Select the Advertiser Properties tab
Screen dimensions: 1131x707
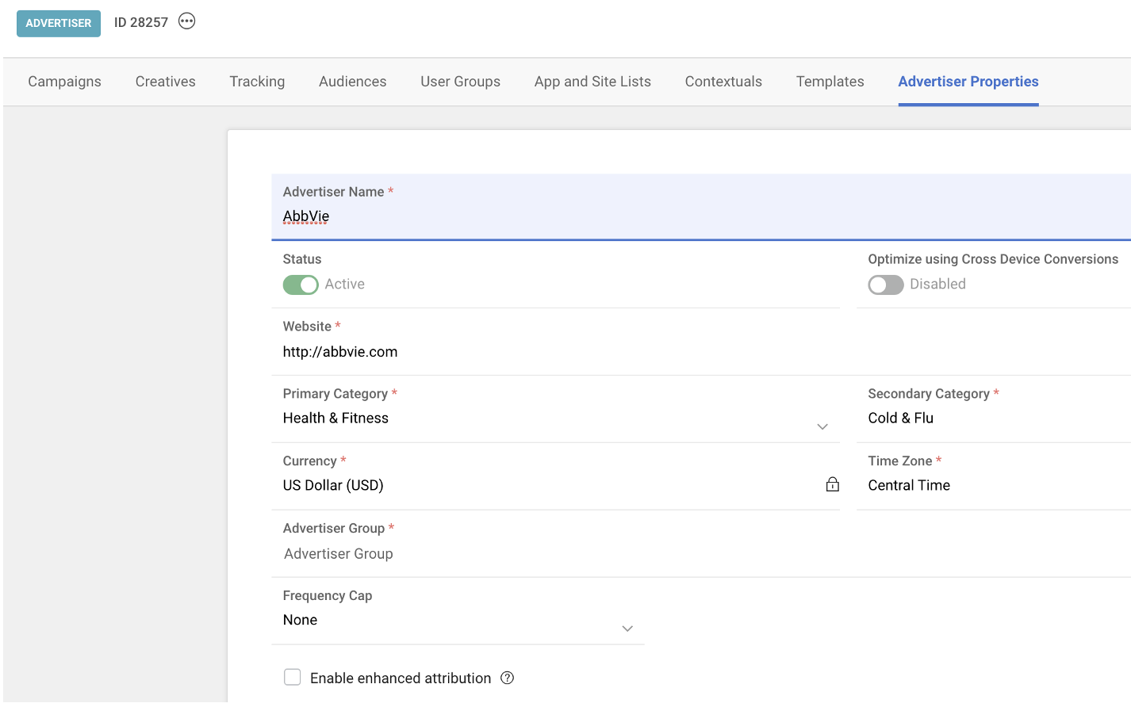[x=968, y=82]
